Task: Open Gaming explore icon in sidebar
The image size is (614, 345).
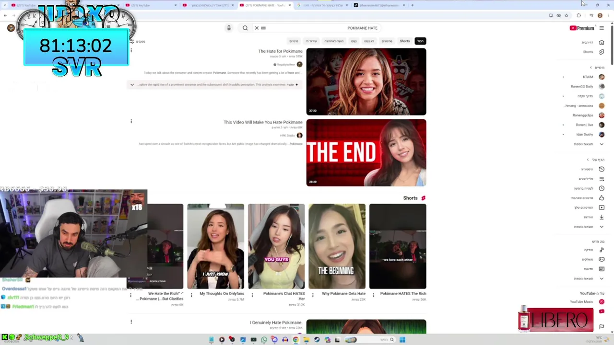Action: 602,259
